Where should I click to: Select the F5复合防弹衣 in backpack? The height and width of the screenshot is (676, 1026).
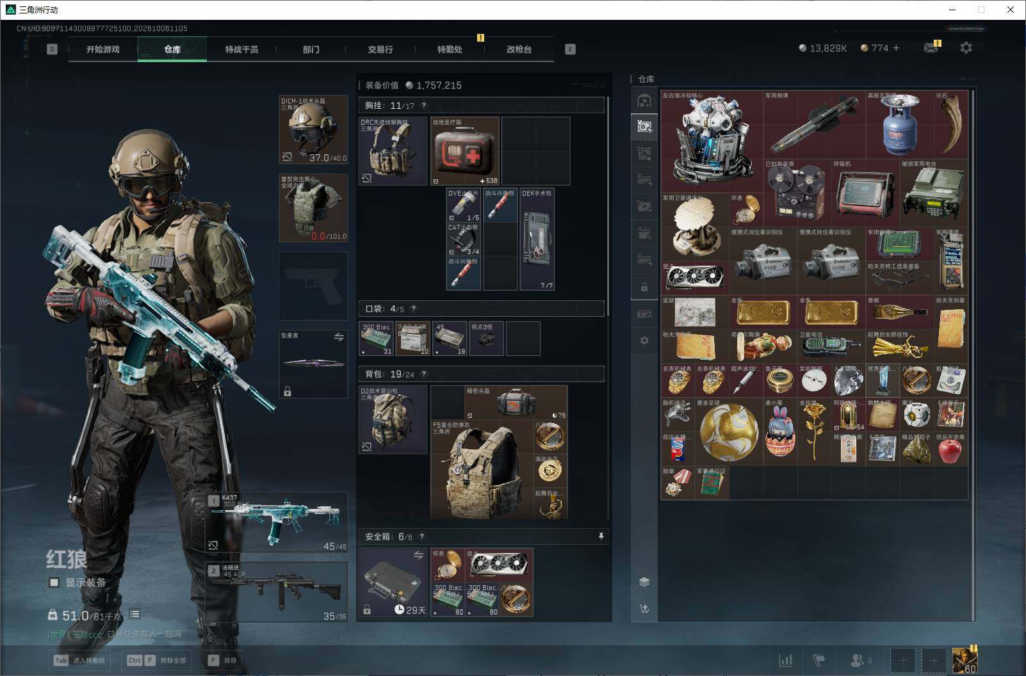click(x=482, y=469)
